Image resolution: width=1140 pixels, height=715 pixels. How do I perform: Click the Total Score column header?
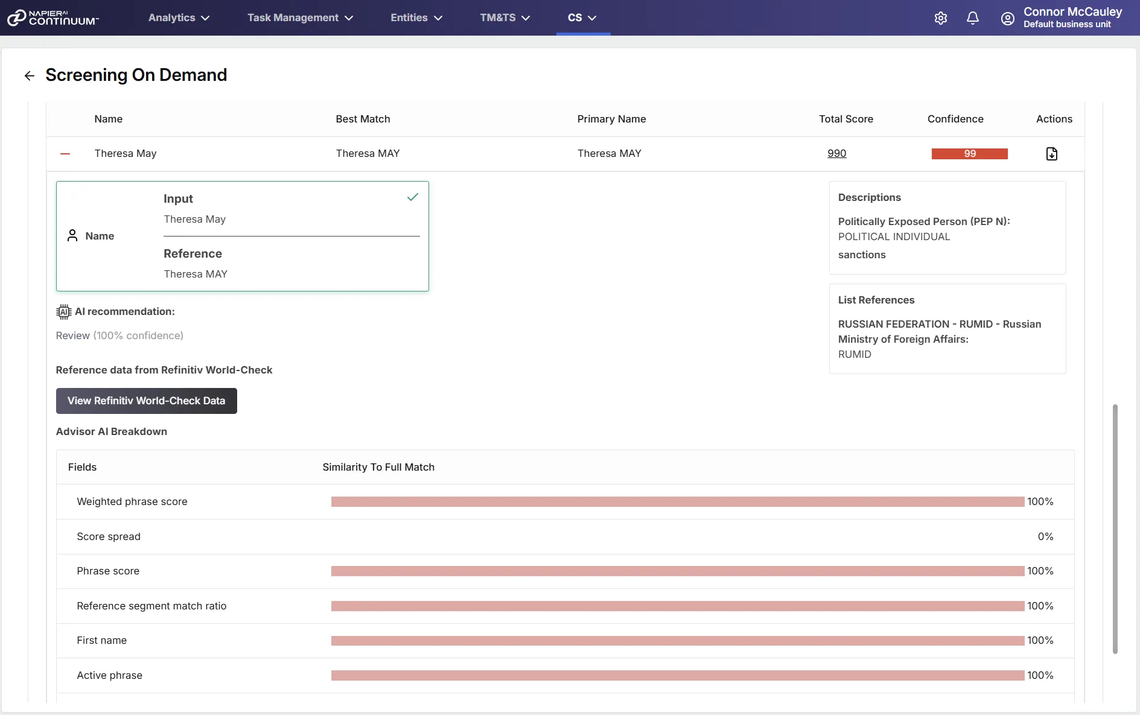[x=845, y=119]
